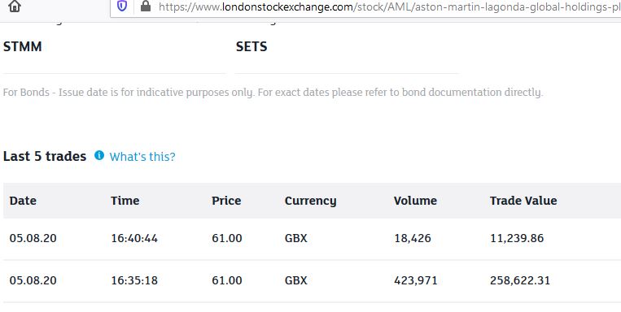The image size is (621, 312).
Task: Click volume figure 423,971
Action: click(416, 280)
